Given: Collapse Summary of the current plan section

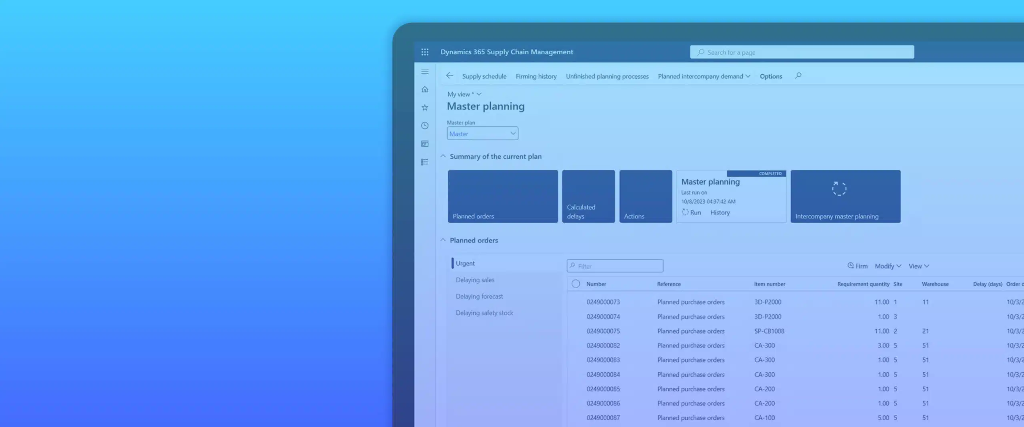Looking at the screenshot, I should pyautogui.click(x=443, y=157).
